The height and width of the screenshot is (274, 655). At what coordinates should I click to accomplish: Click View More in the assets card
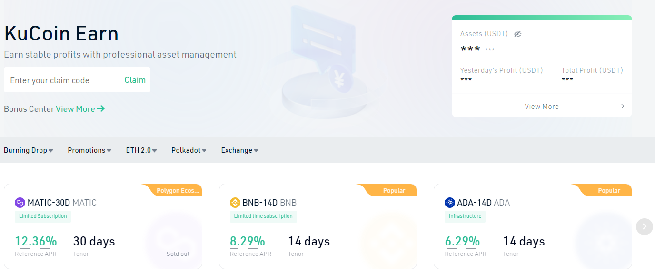[x=542, y=107]
